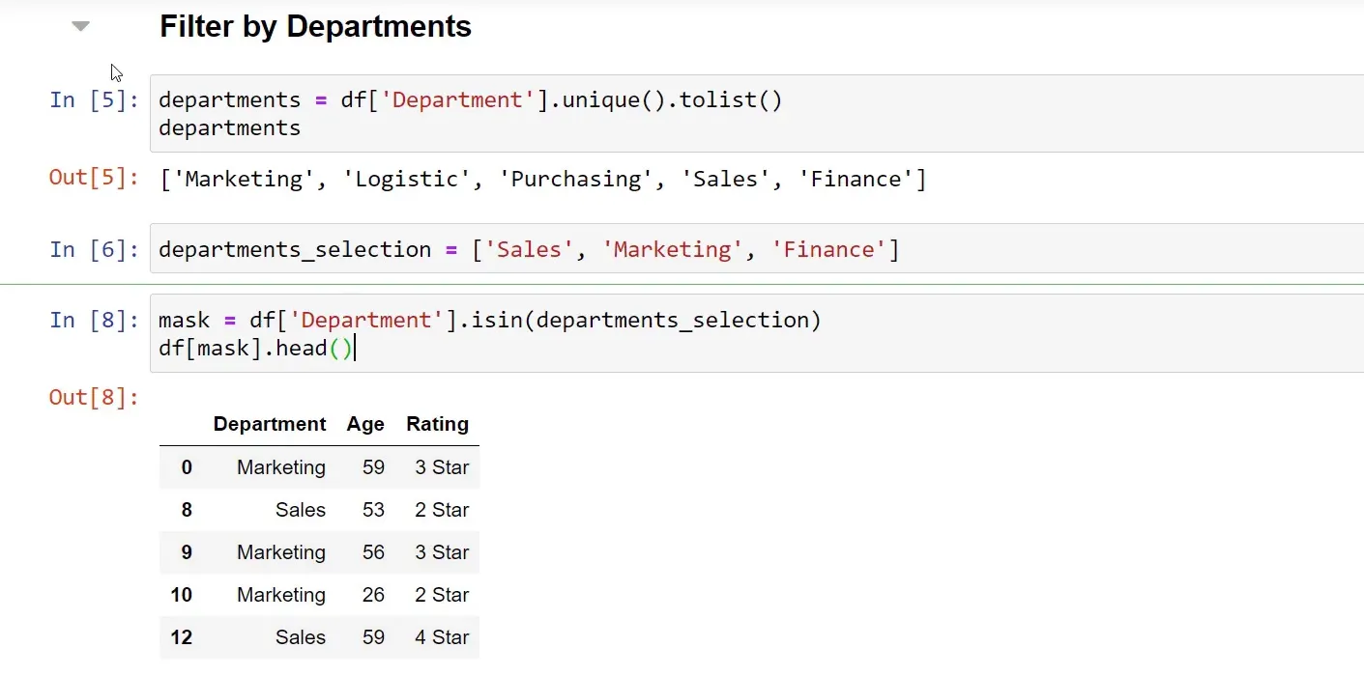Collapse the Filter by Departments section
Screen dimensions: 1364x676
point(80,25)
